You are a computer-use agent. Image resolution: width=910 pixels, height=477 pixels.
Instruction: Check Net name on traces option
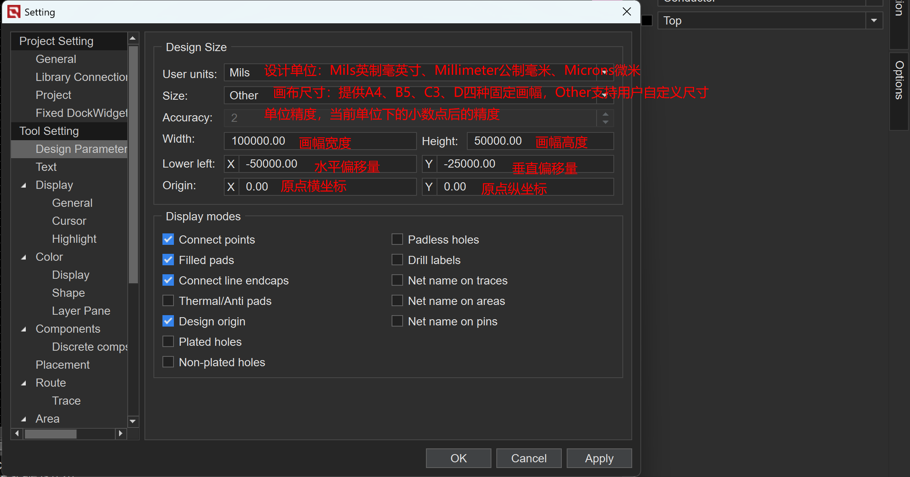pyautogui.click(x=397, y=280)
